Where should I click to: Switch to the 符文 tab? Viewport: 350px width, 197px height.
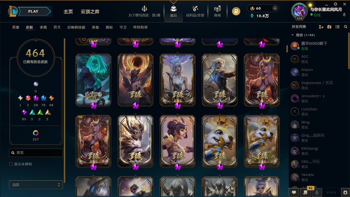[57, 27]
